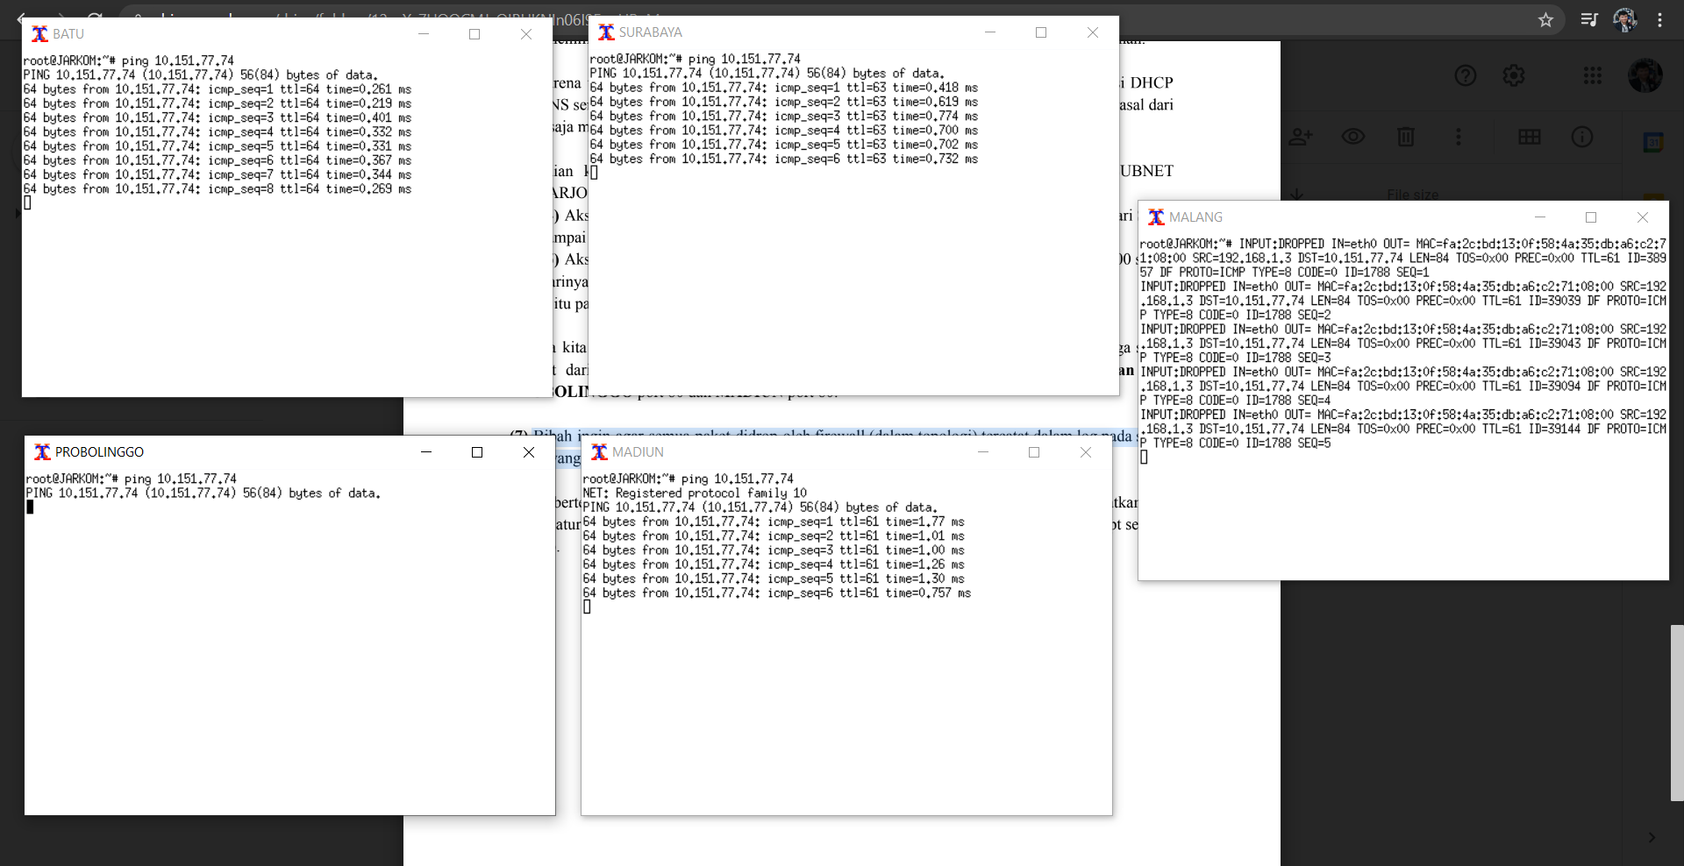Minimize the MALANG window
The width and height of the screenshot is (1684, 866).
pos(1539,217)
